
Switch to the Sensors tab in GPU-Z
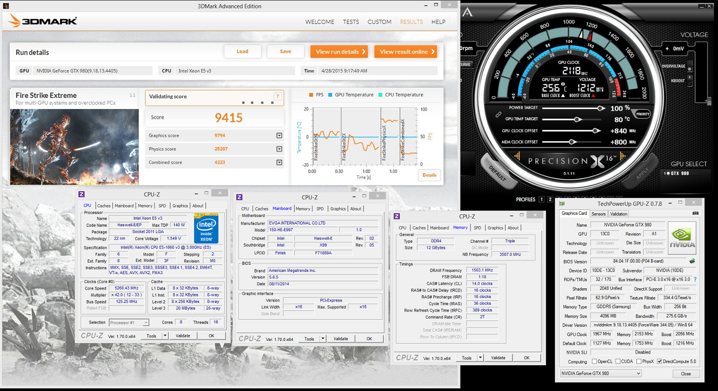[598, 214]
